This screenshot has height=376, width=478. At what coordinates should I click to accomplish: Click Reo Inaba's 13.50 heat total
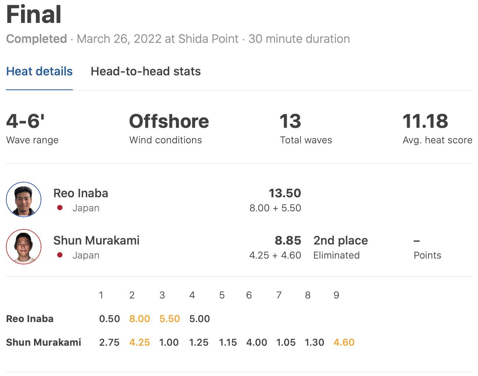285,193
